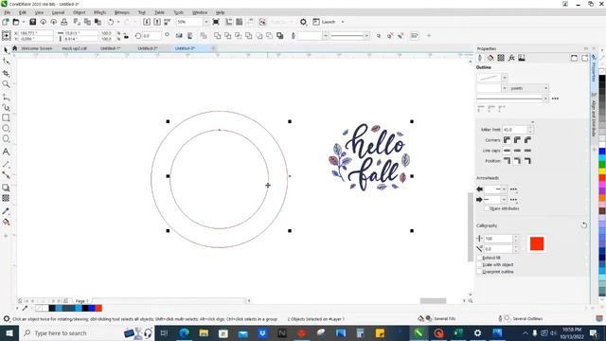The image size is (606, 341).
Task: Open the Effects menu
Action: click(x=99, y=12)
